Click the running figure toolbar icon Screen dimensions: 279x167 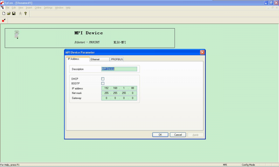point(20,14)
